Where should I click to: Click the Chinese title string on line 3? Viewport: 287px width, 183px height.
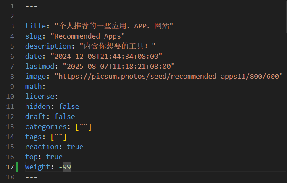[114, 26]
